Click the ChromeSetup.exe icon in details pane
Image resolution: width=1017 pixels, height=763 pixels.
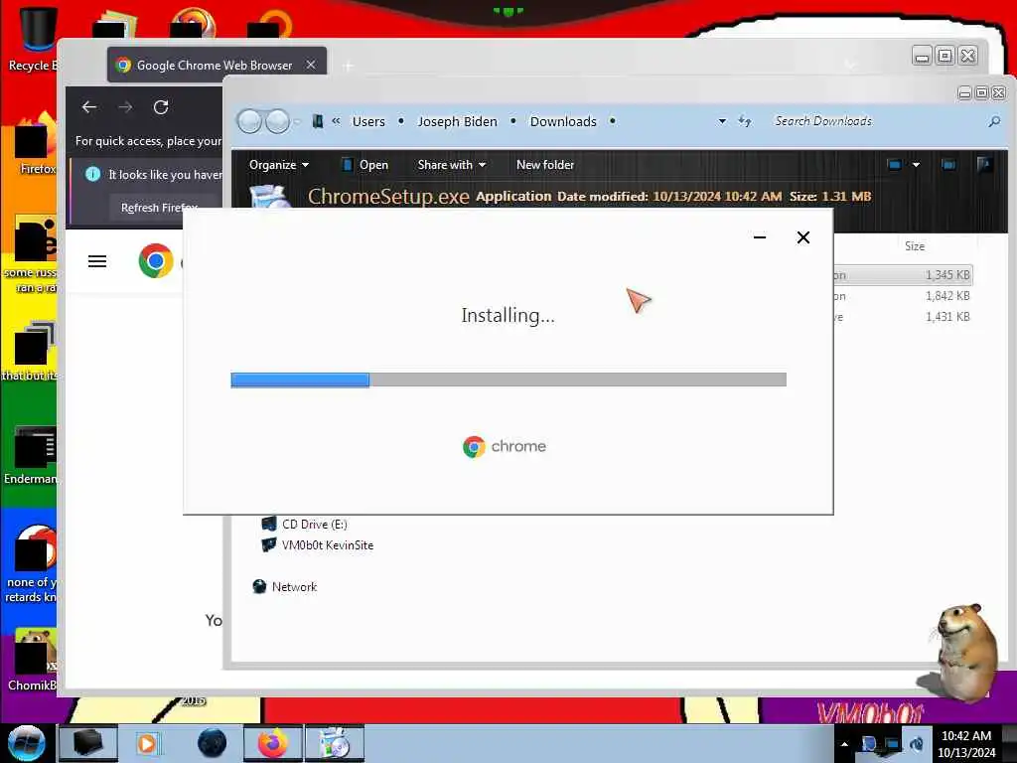click(270, 197)
